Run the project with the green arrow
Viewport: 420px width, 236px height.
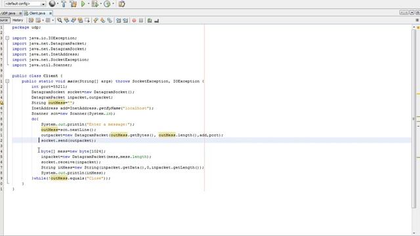[83, 4]
